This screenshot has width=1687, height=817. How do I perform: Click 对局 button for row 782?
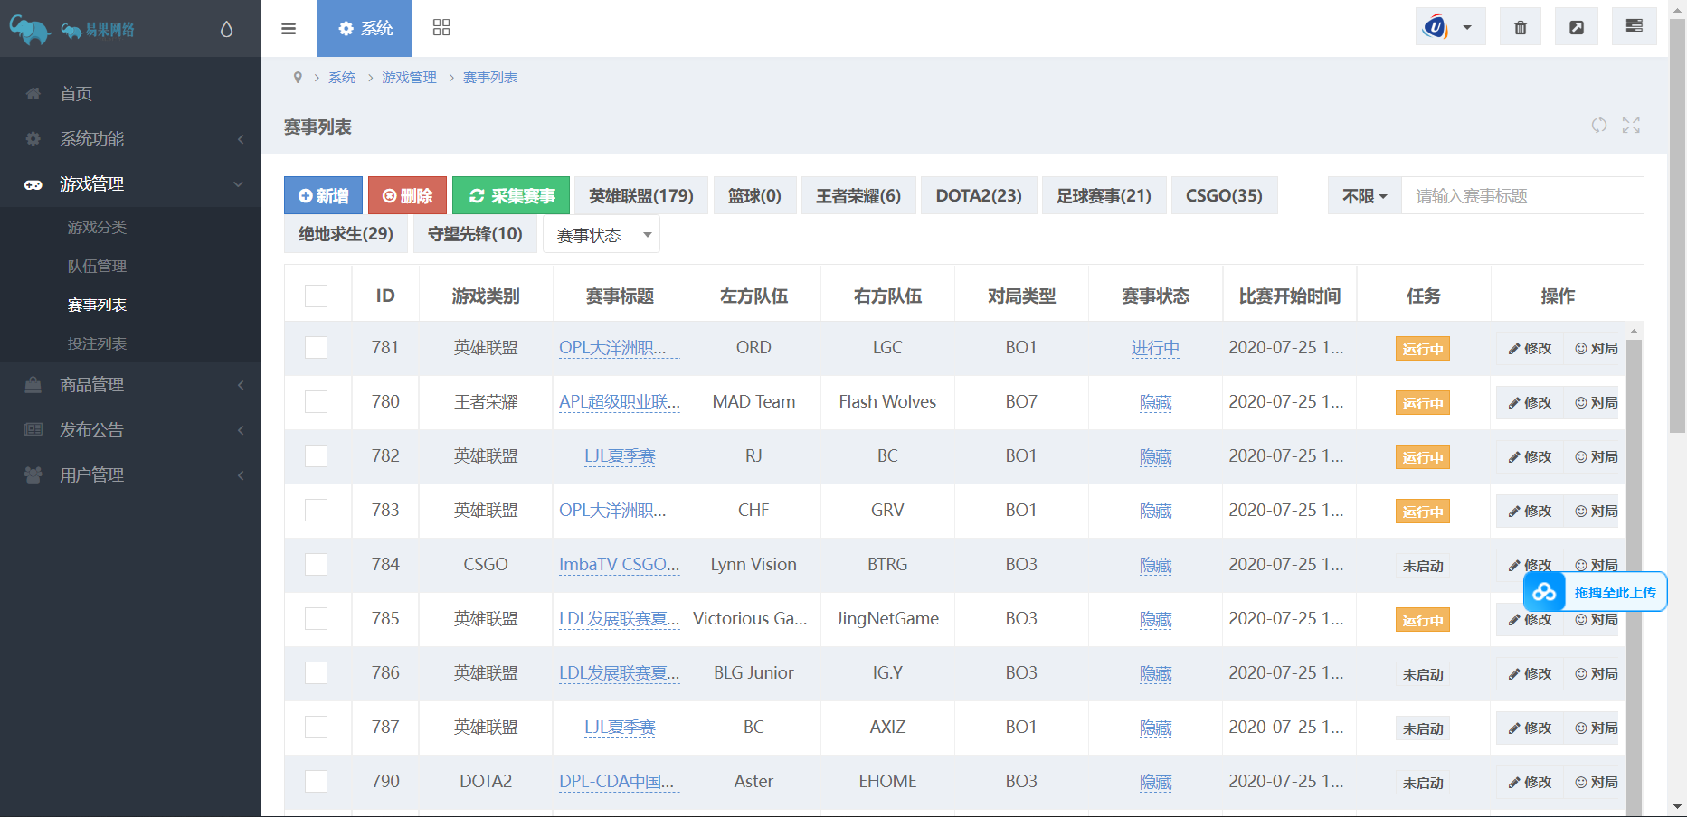point(1597,457)
